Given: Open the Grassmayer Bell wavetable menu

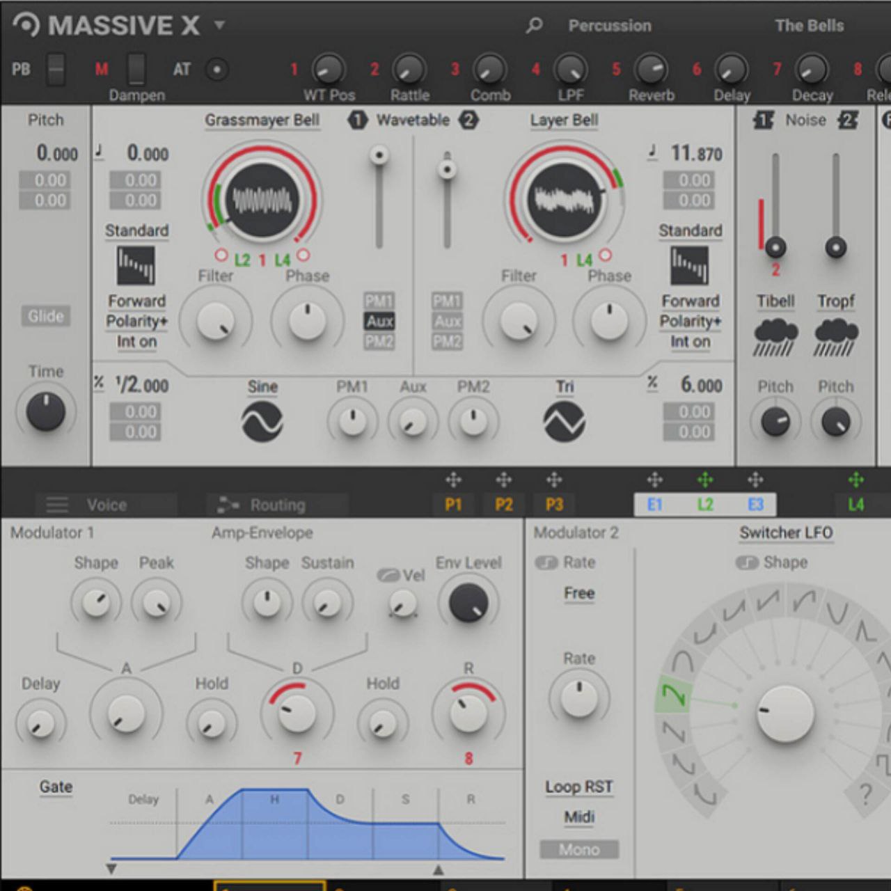Looking at the screenshot, I should click(x=262, y=120).
